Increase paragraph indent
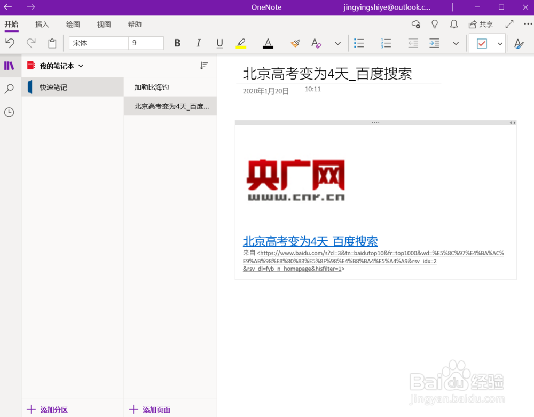The height and width of the screenshot is (417, 534). (434, 43)
